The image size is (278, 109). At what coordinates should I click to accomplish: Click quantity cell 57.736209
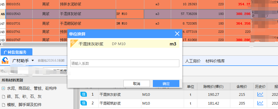184,14
